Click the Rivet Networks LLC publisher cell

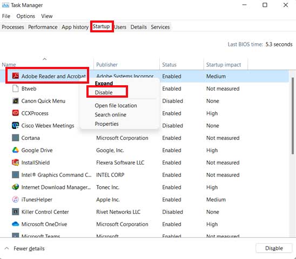pyautogui.click(x=118, y=212)
